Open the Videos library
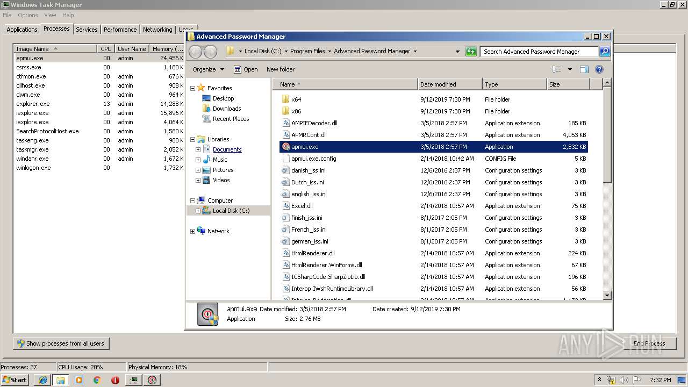 [x=221, y=180]
